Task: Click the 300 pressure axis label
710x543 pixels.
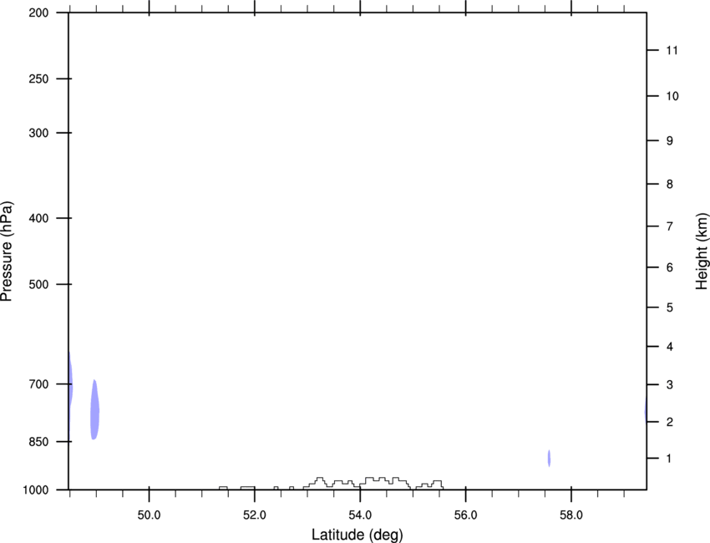Action: 38,133
